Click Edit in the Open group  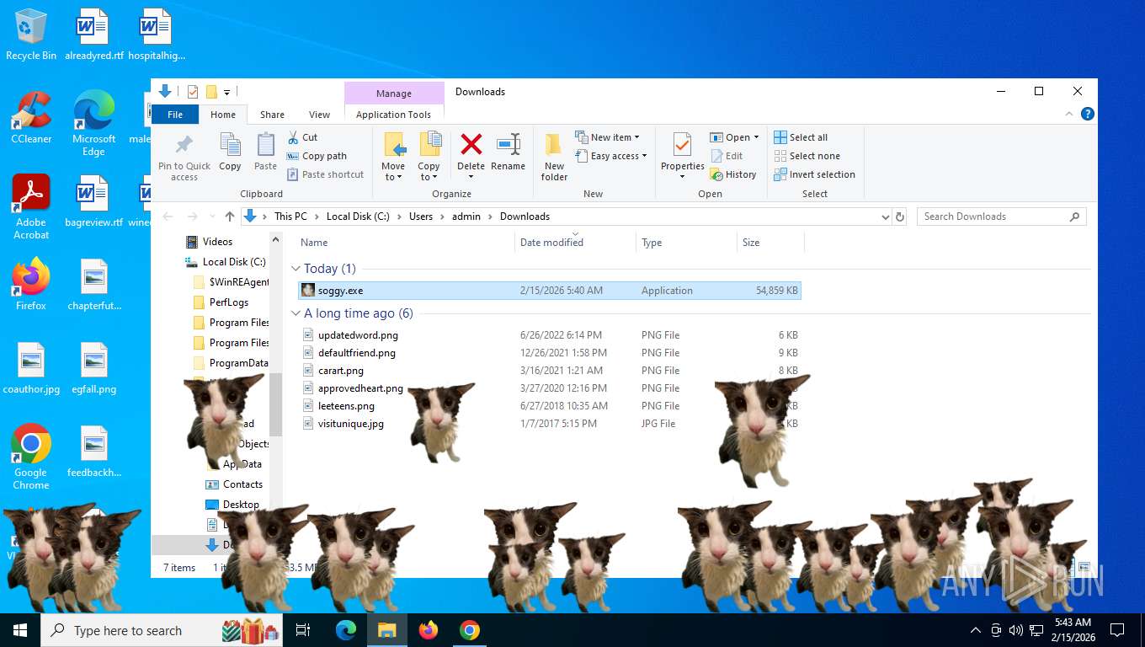tap(727, 156)
